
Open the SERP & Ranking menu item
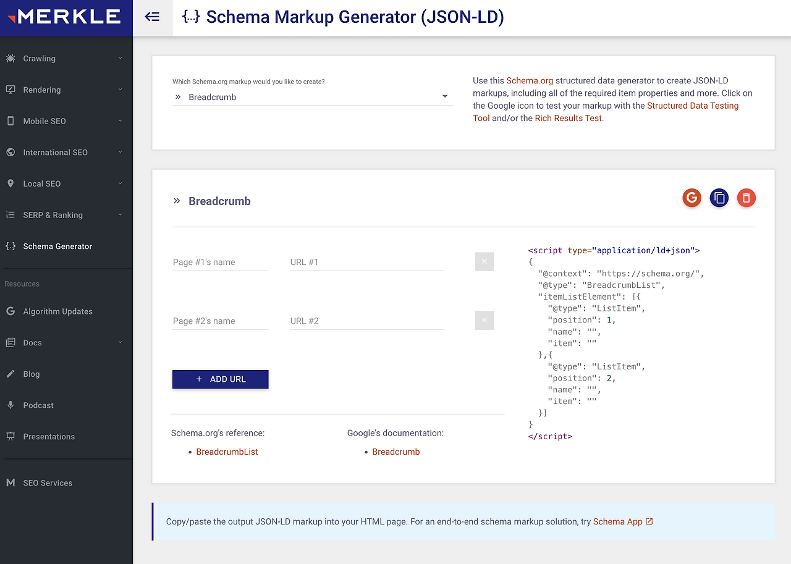click(x=66, y=215)
